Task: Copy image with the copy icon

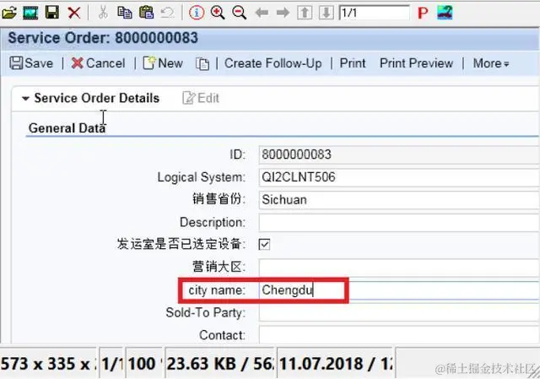Action: tap(125, 14)
